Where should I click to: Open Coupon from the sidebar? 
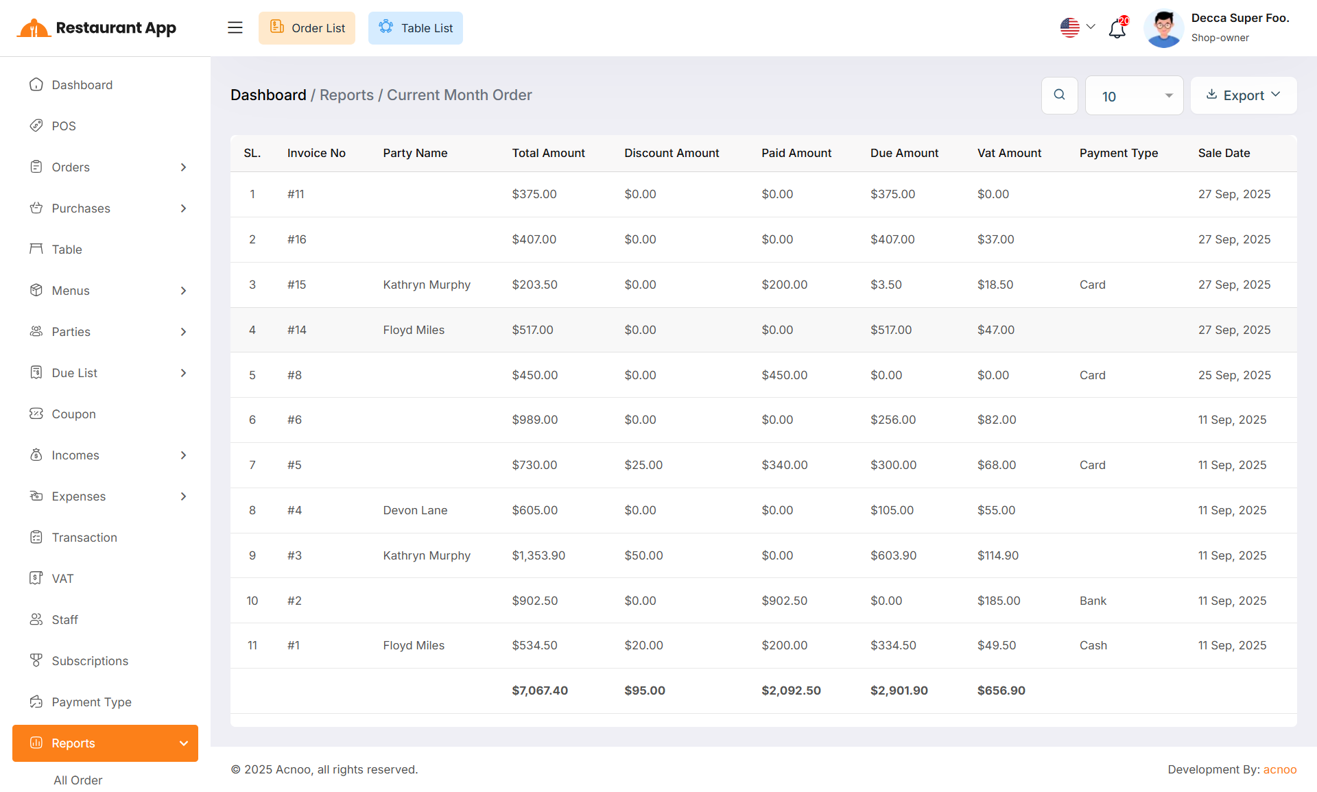73,414
